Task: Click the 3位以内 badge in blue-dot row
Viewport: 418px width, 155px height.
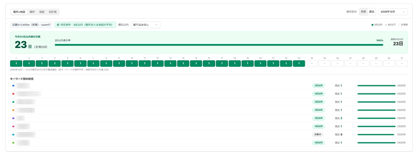Action: point(319,86)
